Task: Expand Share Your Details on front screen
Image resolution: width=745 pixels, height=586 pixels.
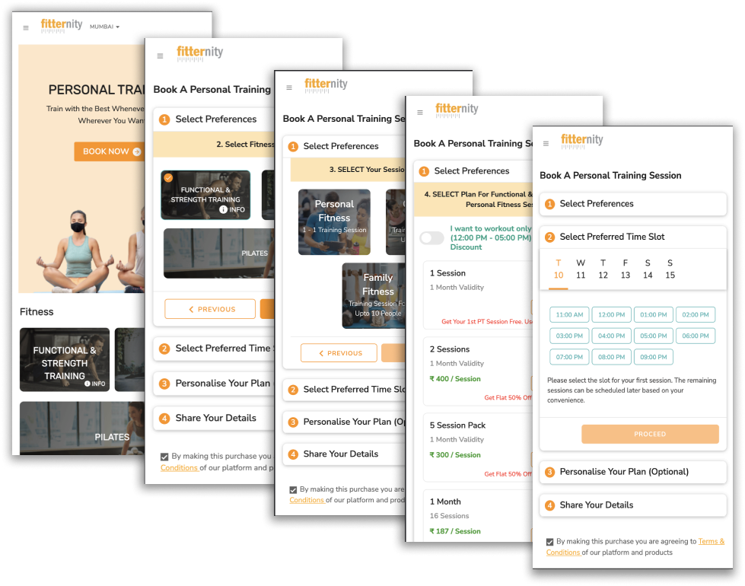Action: (633, 505)
